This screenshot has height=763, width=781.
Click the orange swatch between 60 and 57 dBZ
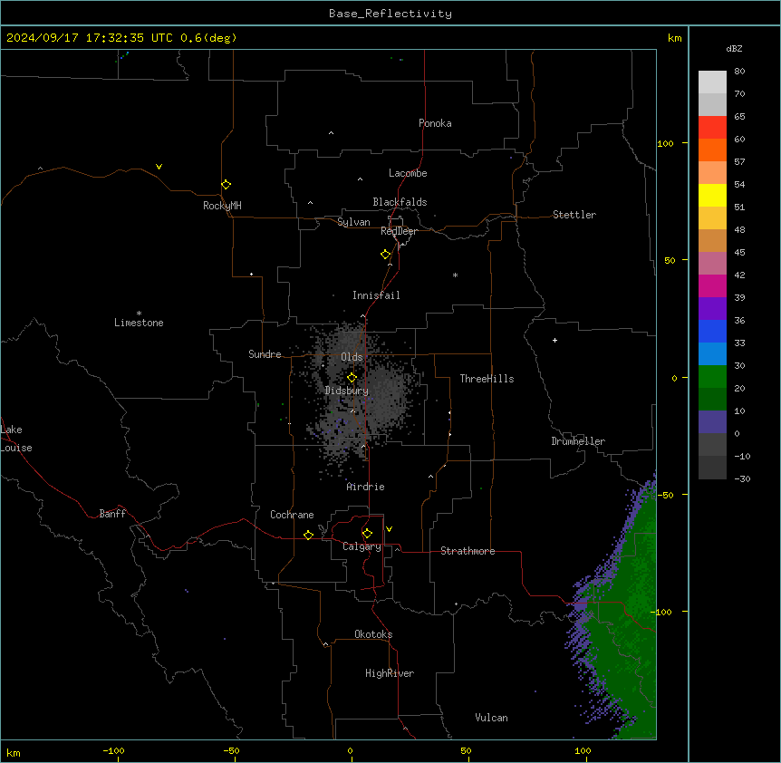click(712, 150)
